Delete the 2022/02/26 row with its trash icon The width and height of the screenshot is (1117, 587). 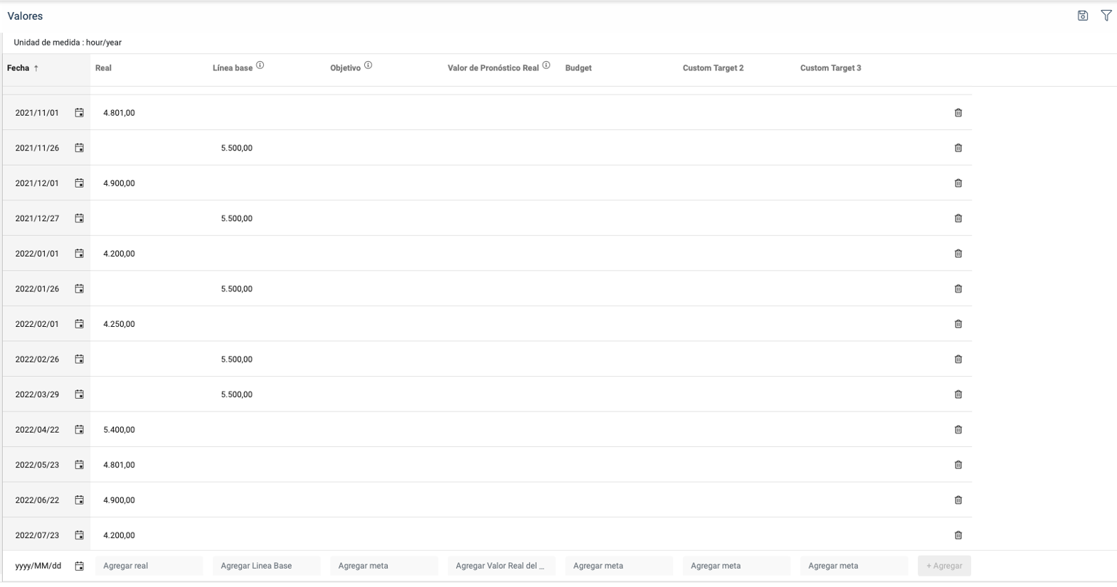[958, 359]
